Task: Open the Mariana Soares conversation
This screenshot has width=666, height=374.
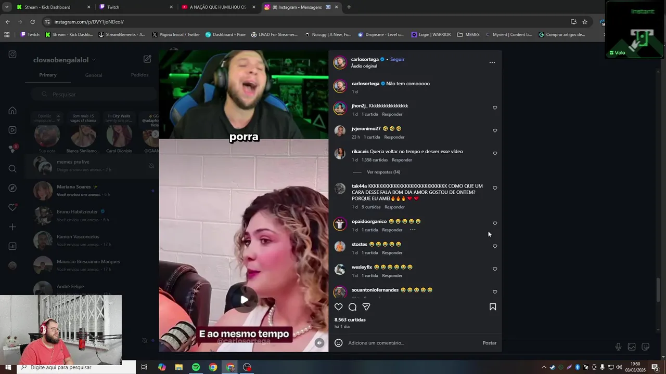Action: 93,190
